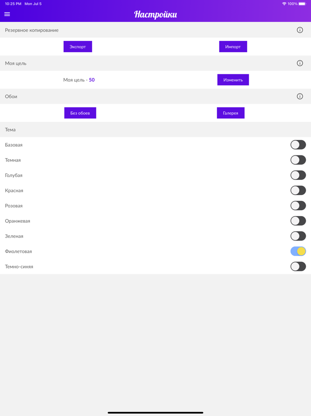Open the hamburger navigation menu
This screenshot has width=311, height=416.
(x=7, y=14)
